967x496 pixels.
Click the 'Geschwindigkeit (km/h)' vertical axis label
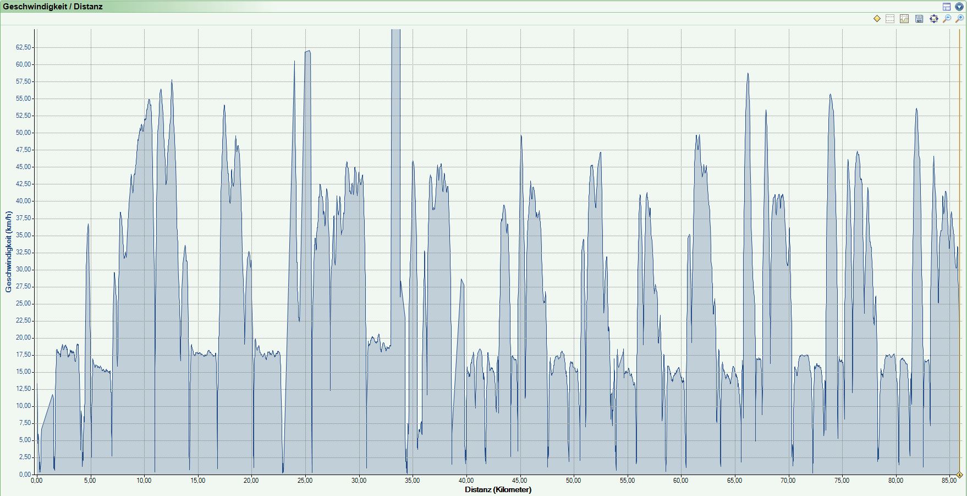[8, 252]
